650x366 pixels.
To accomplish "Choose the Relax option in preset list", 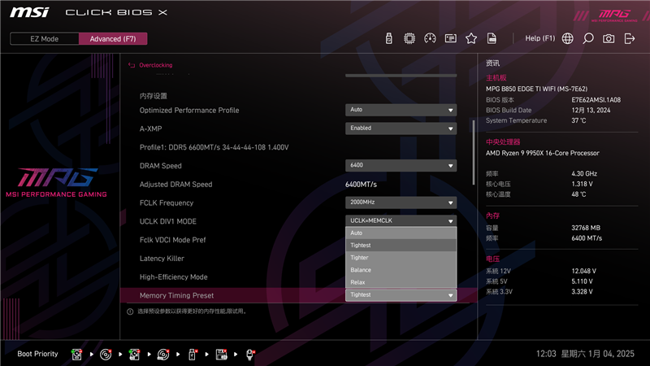I will click(401, 282).
